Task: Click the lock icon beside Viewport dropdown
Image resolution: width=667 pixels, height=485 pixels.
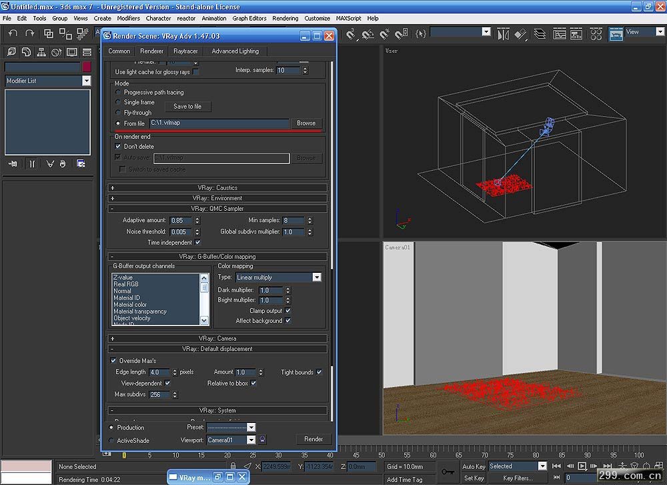Action: click(x=262, y=440)
